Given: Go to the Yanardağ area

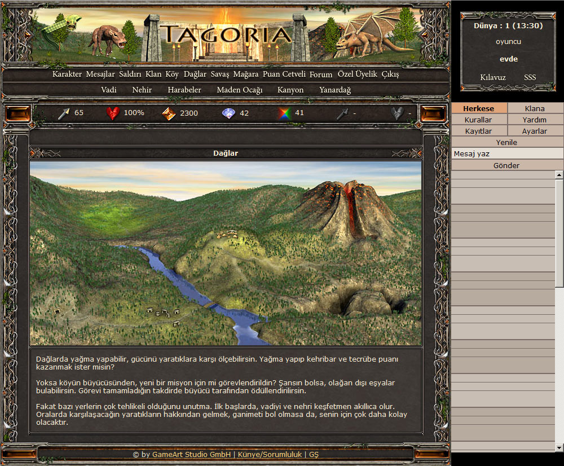Looking at the screenshot, I should (x=335, y=90).
